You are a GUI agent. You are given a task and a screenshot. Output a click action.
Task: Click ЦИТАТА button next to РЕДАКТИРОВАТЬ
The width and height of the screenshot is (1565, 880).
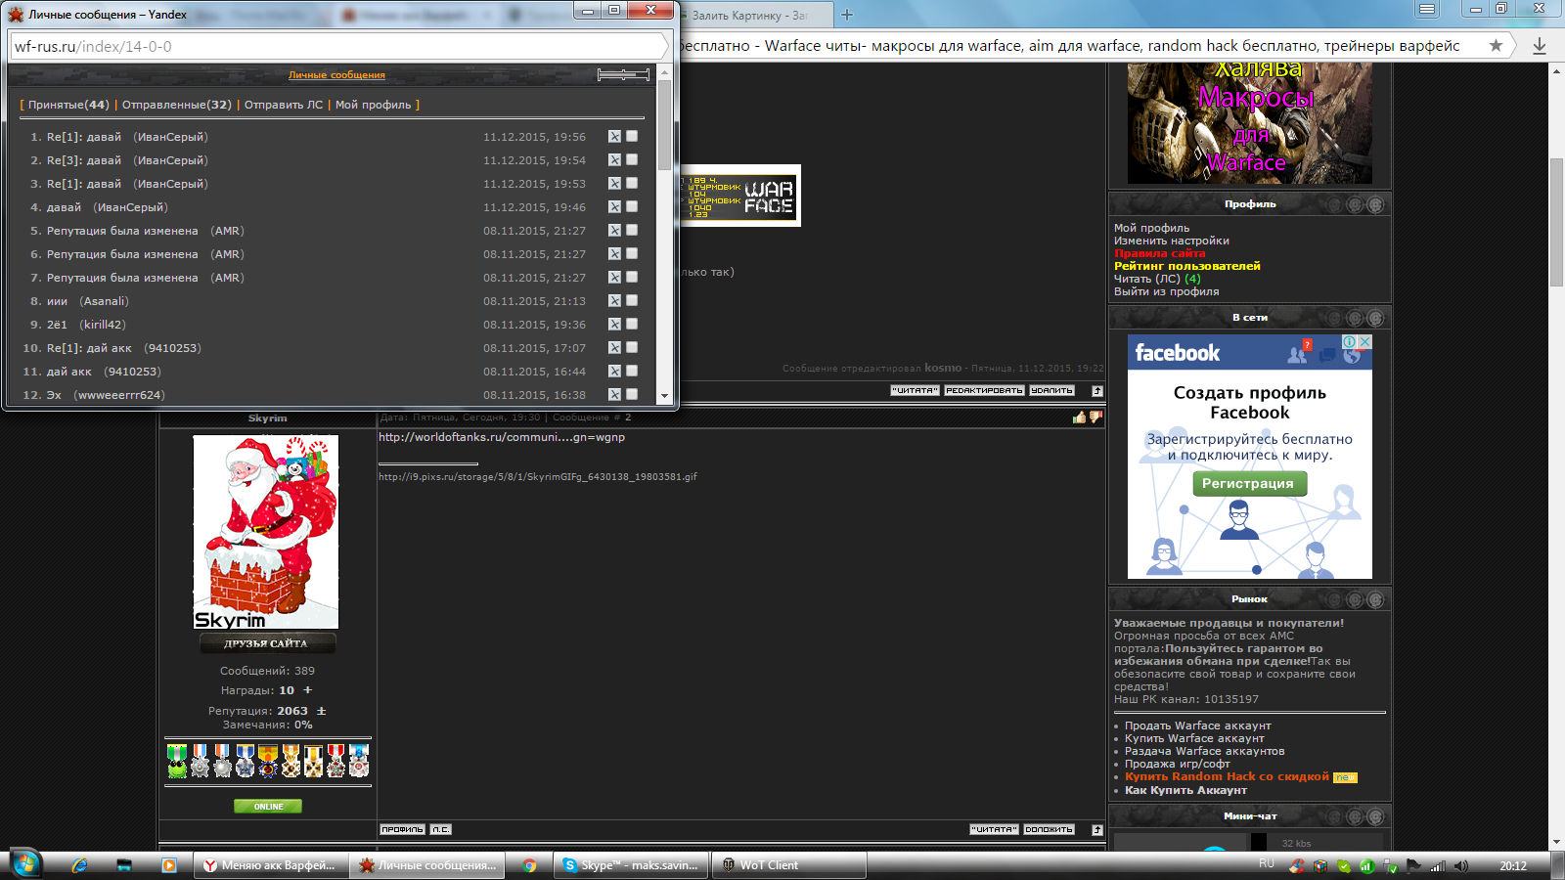[x=916, y=391]
